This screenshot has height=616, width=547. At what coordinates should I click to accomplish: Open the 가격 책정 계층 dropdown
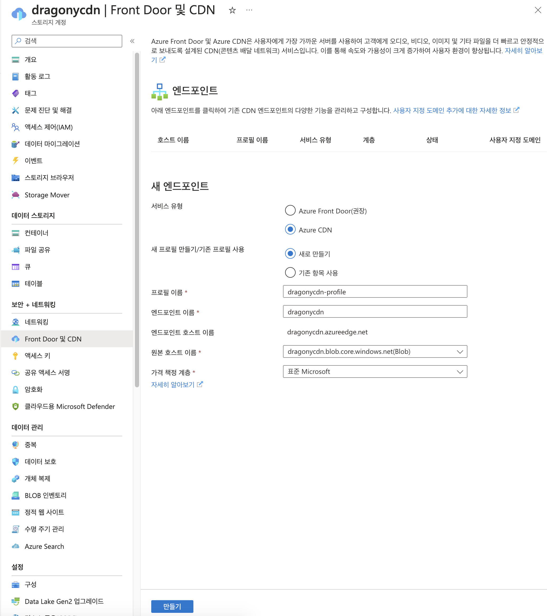click(x=375, y=371)
